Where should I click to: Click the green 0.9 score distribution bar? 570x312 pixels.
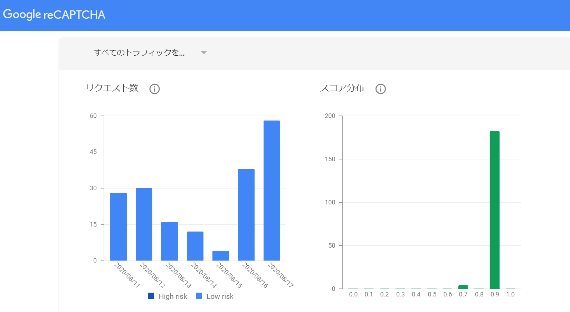[x=495, y=210]
